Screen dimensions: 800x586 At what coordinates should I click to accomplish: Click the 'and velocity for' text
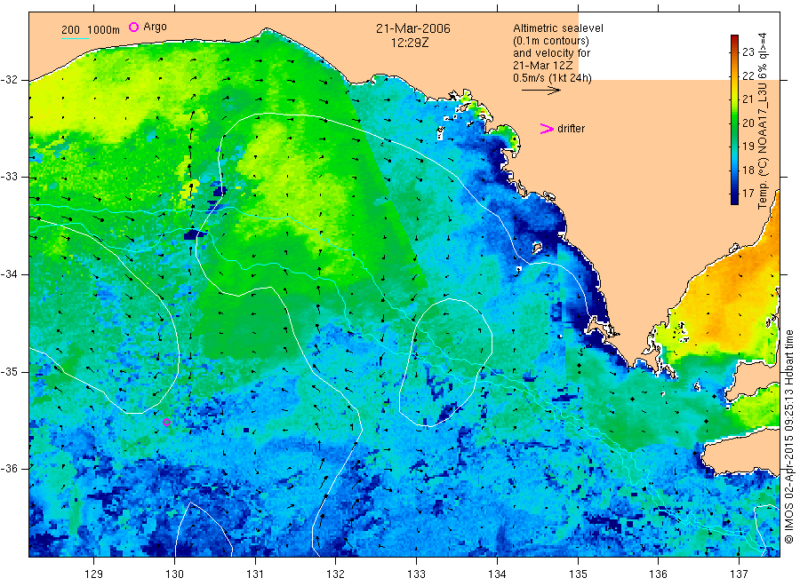tap(551, 53)
